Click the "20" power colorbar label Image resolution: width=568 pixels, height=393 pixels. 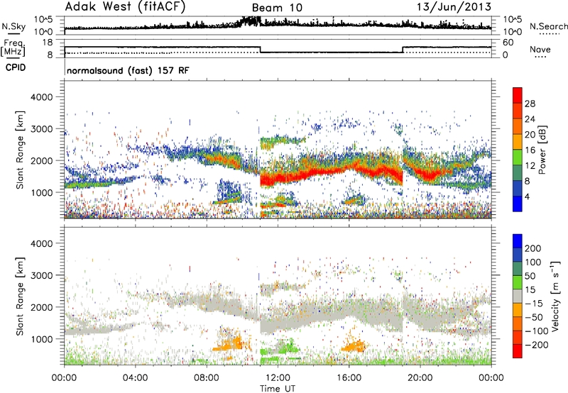530,135
